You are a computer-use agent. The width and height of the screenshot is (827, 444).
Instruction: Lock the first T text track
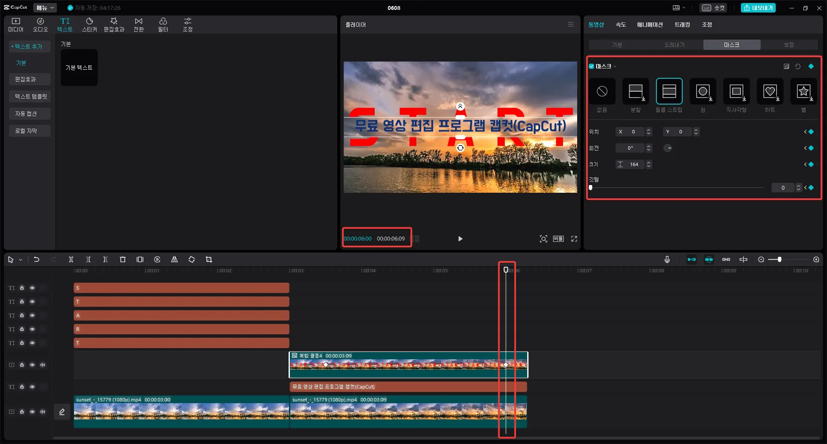pos(22,302)
